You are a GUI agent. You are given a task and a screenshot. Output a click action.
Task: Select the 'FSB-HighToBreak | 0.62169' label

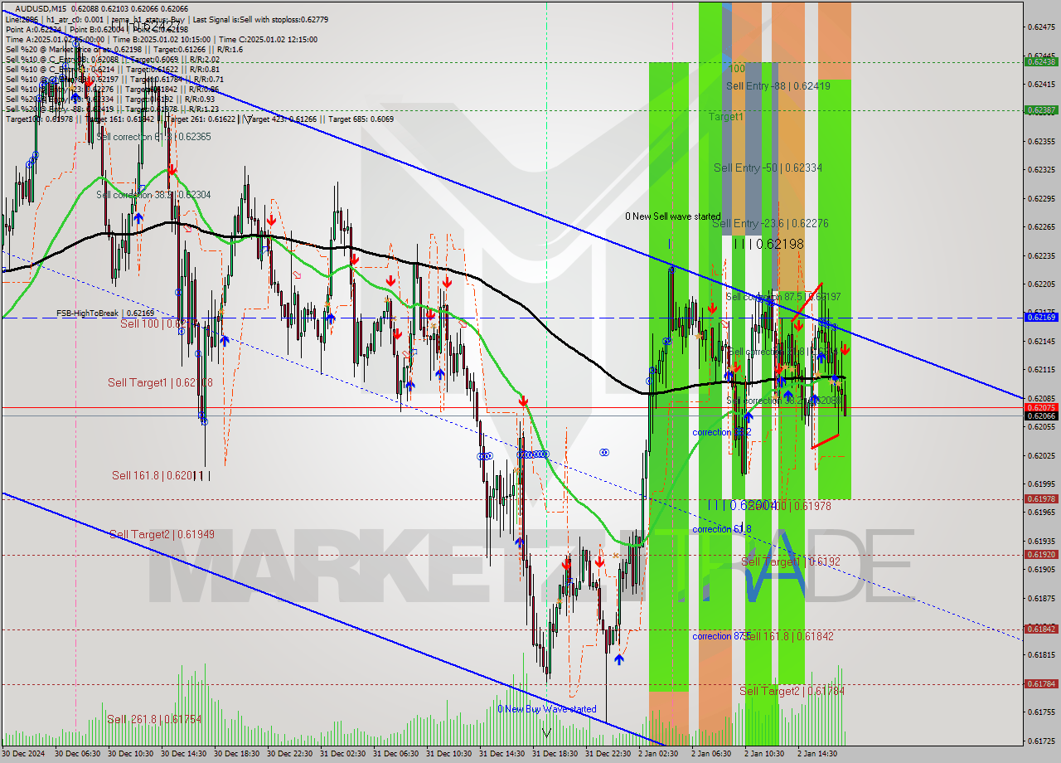point(105,313)
